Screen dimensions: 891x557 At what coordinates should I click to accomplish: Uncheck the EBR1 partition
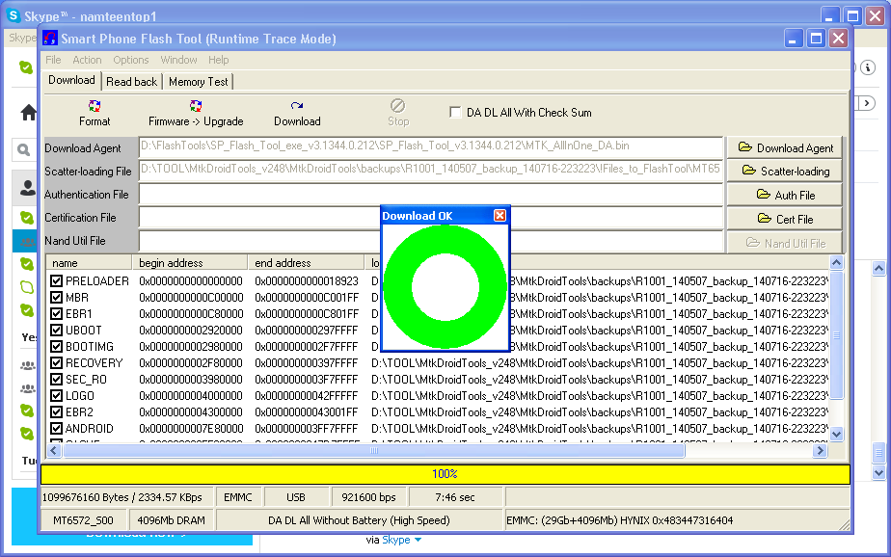[56, 314]
